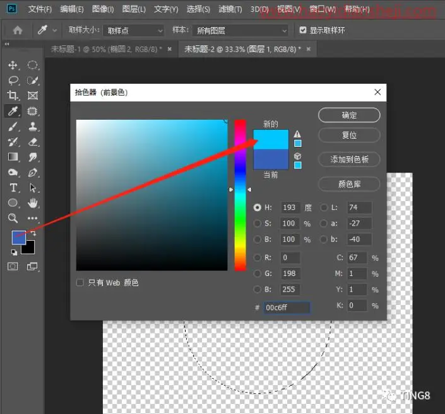The width and height of the screenshot is (445, 414).
Task: Reset default foreground and background colors
Action: click(x=14, y=252)
